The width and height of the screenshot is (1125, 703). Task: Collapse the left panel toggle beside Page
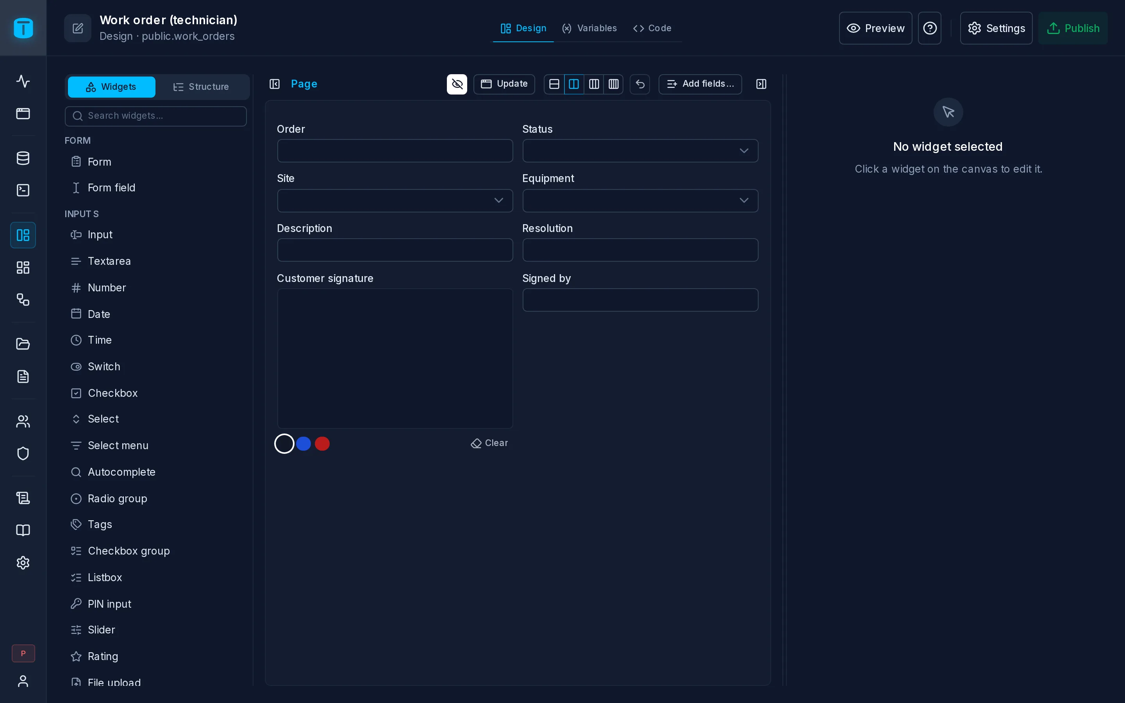click(x=274, y=84)
